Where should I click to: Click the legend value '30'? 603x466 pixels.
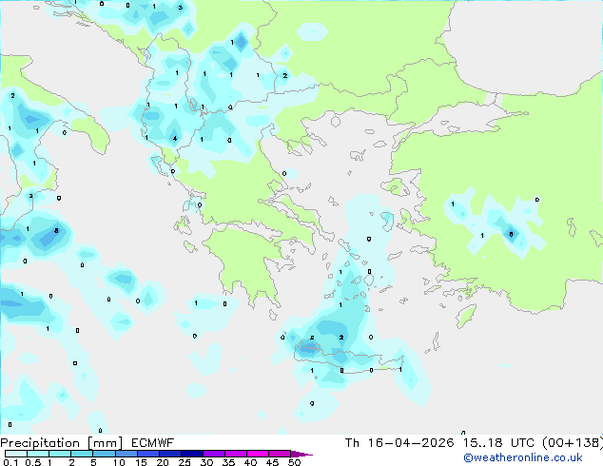tap(206, 462)
